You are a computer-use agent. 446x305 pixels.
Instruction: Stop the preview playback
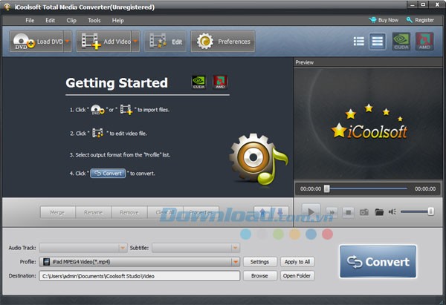(x=348, y=212)
